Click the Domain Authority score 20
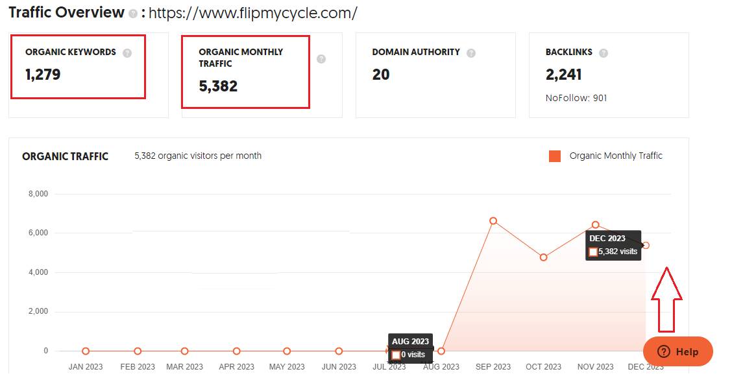Image resolution: width=732 pixels, height=389 pixels. coord(381,75)
